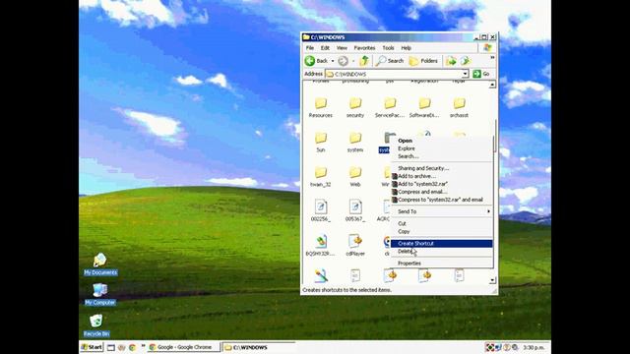630x354 pixels.
Task: Choose Compress and email... context entry
Action: [442, 192]
